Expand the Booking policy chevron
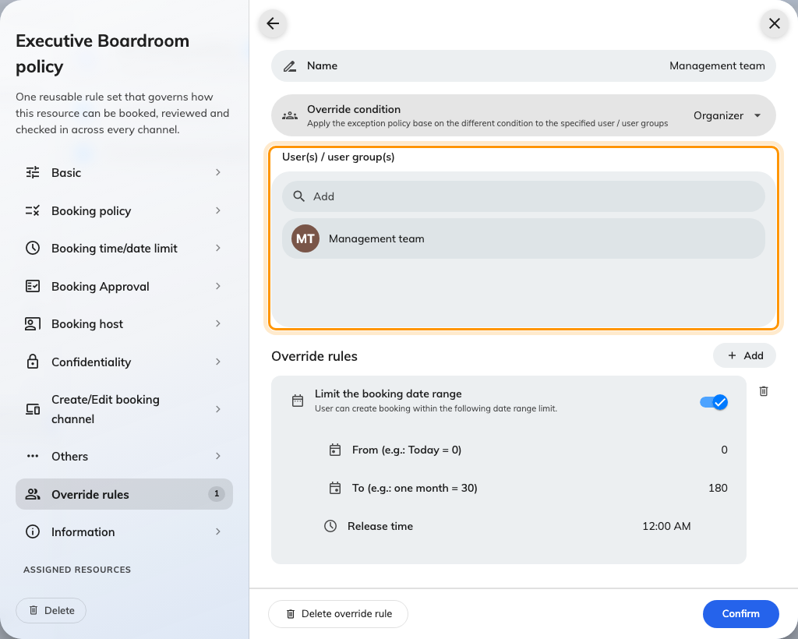 tap(218, 210)
